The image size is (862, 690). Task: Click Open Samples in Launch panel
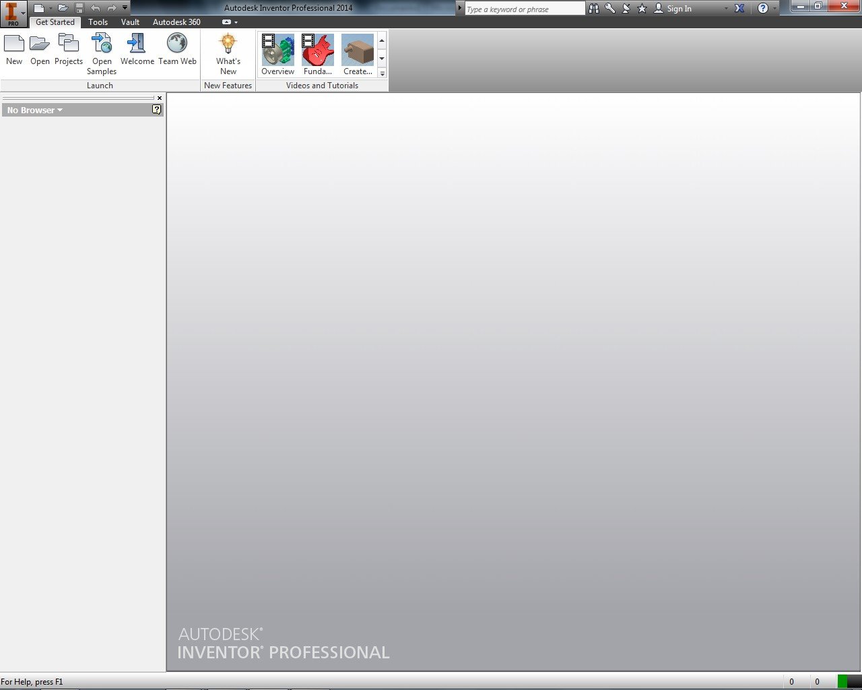[102, 55]
